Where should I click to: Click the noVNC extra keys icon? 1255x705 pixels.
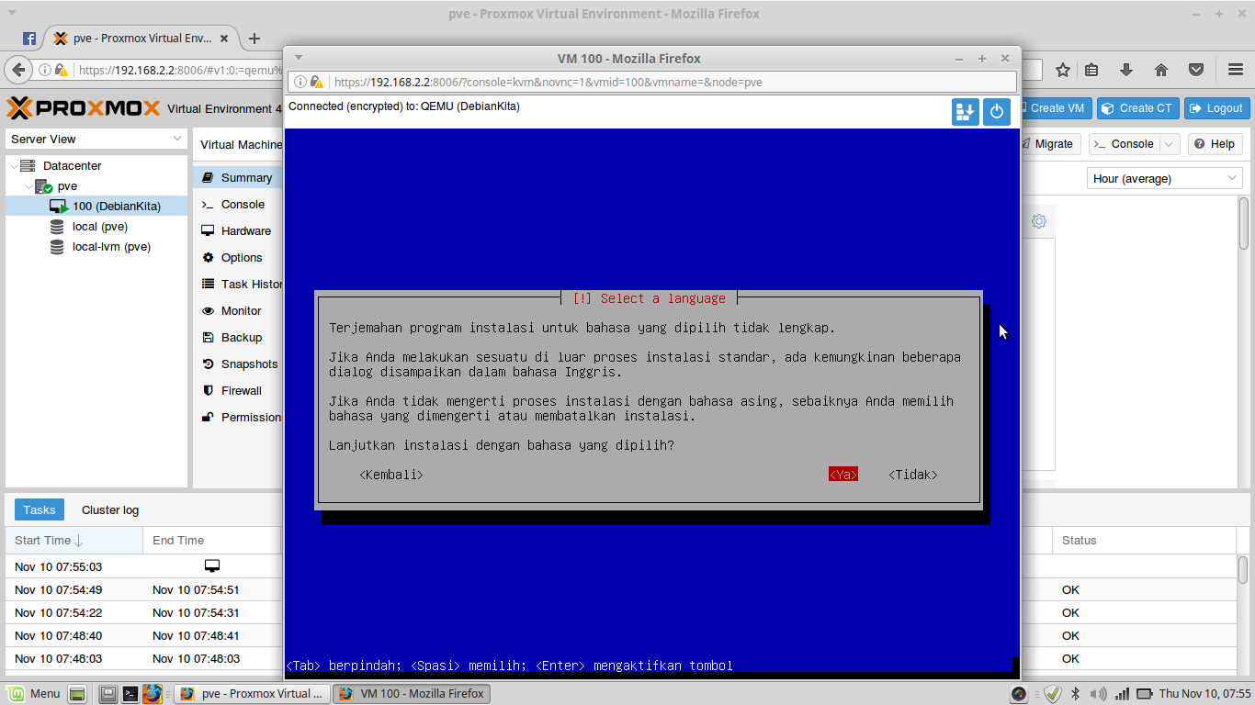tap(965, 112)
